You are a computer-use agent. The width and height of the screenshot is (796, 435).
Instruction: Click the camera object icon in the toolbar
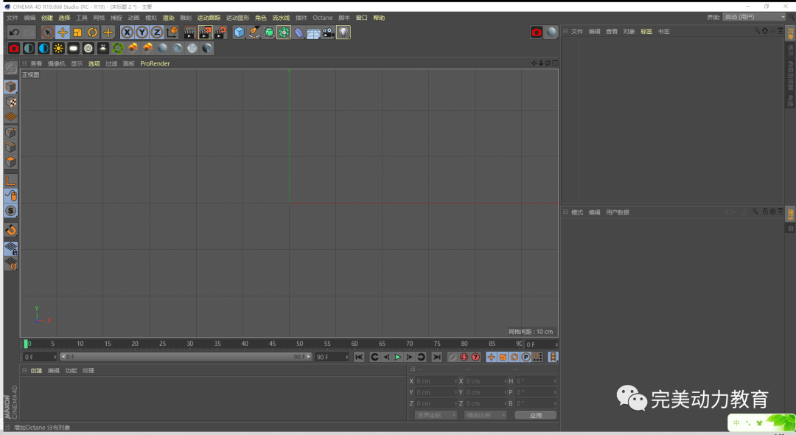click(x=328, y=32)
